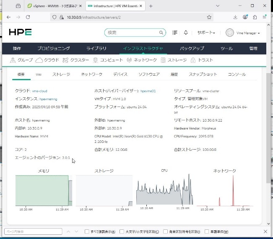
Task: Switch to the スナップショット tab
Action: click(203, 74)
